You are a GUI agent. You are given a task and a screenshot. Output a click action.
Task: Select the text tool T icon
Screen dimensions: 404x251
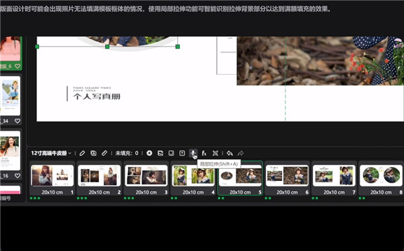[x=182, y=153]
